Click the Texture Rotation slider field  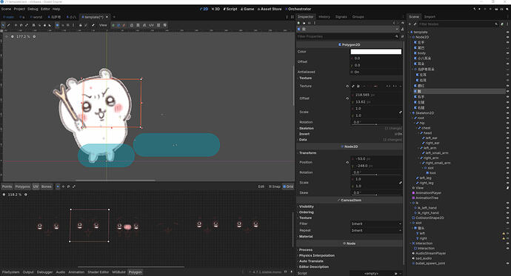(x=376, y=122)
